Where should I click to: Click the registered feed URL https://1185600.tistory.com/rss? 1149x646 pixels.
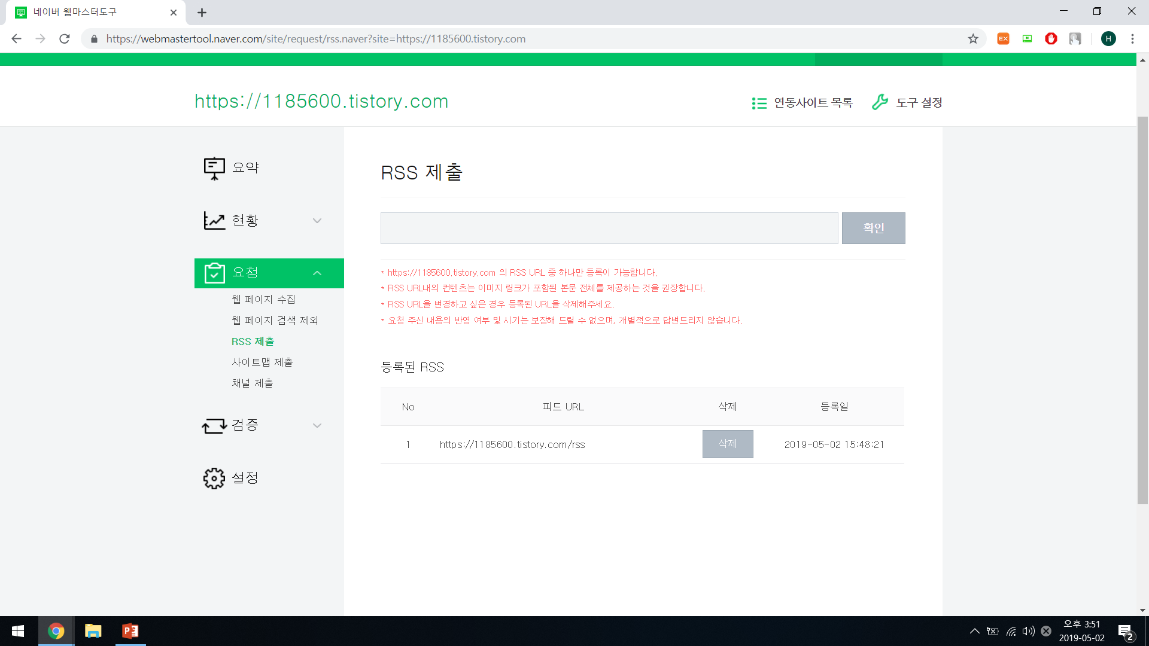(x=512, y=444)
